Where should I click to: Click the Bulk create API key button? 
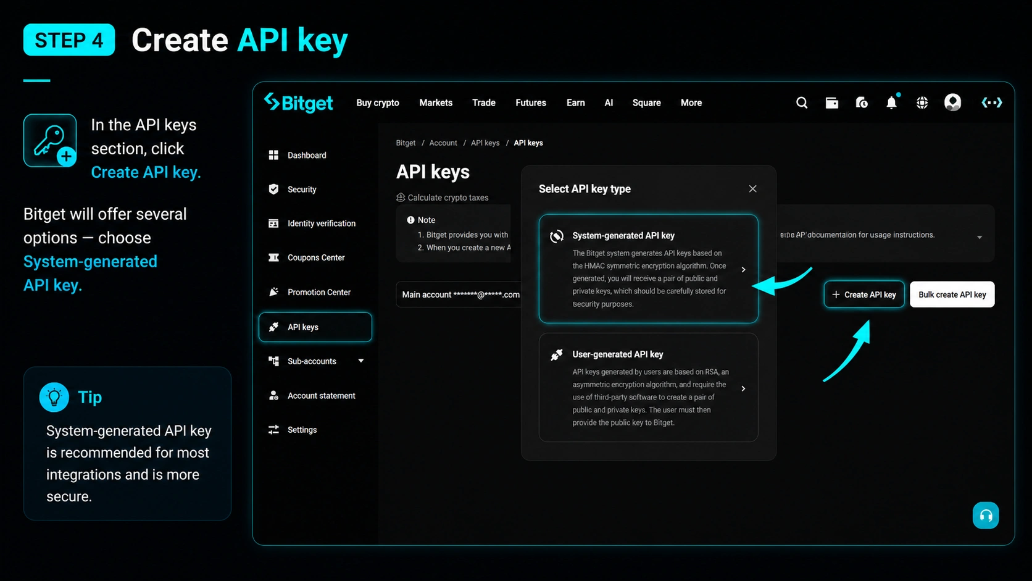coord(952,295)
